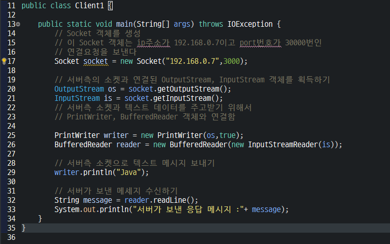Click the comment // 연결요청을 보낸다
The width and height of the screenshot is (390, 244).
pos(96,52)
